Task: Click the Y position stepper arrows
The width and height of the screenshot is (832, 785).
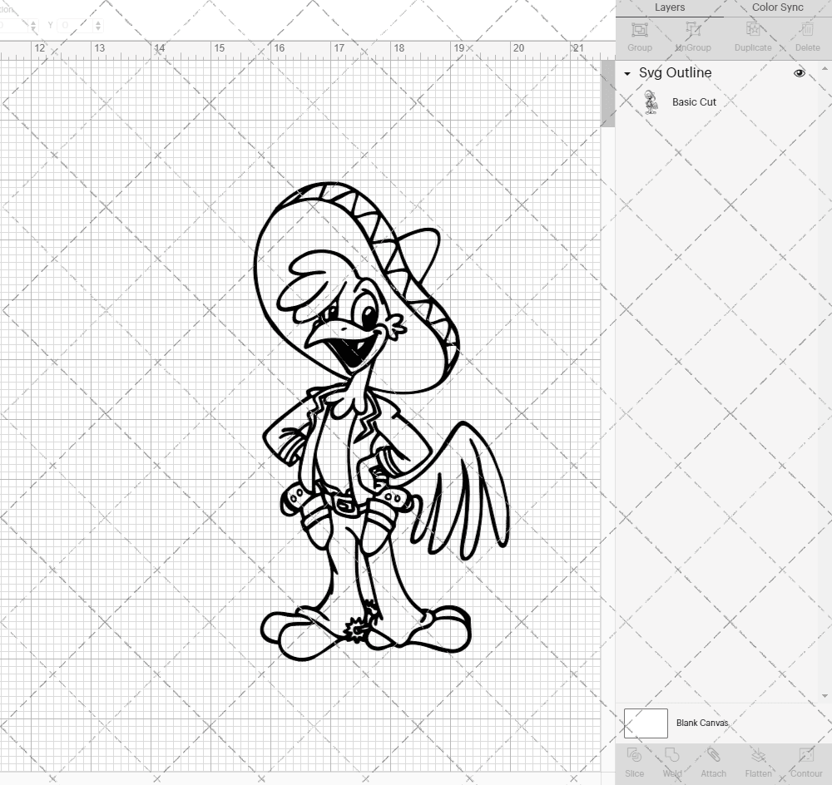Action: click(98, 26)
